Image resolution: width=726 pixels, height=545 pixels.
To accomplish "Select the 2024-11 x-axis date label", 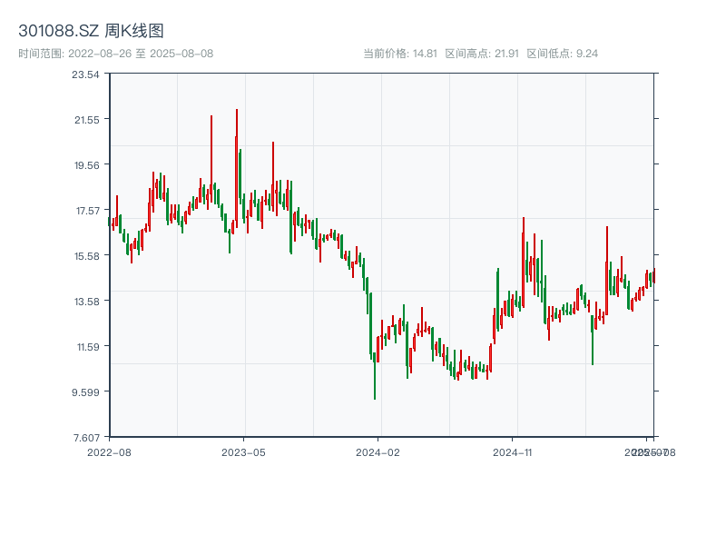I will [513, 451].
